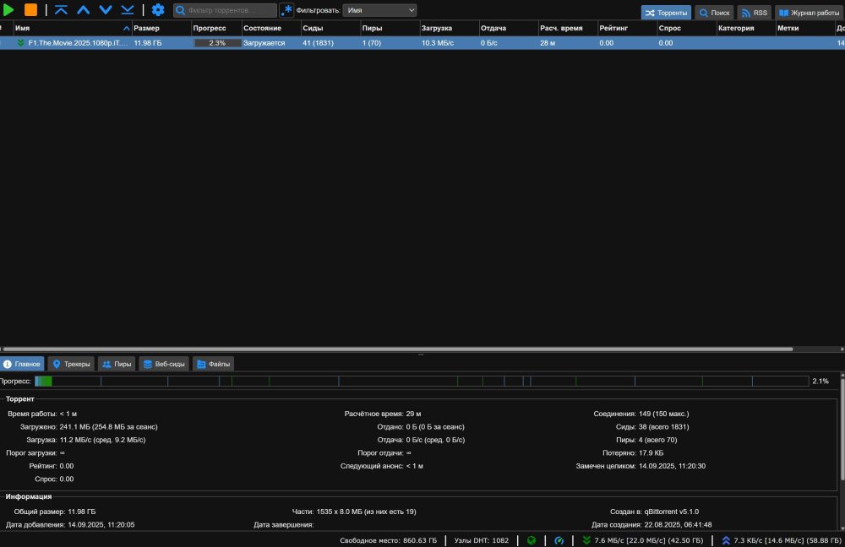This screenshot has height=547, width=845.
Task: Toggle alternative speed limits icon
Action: pos(559,540)
